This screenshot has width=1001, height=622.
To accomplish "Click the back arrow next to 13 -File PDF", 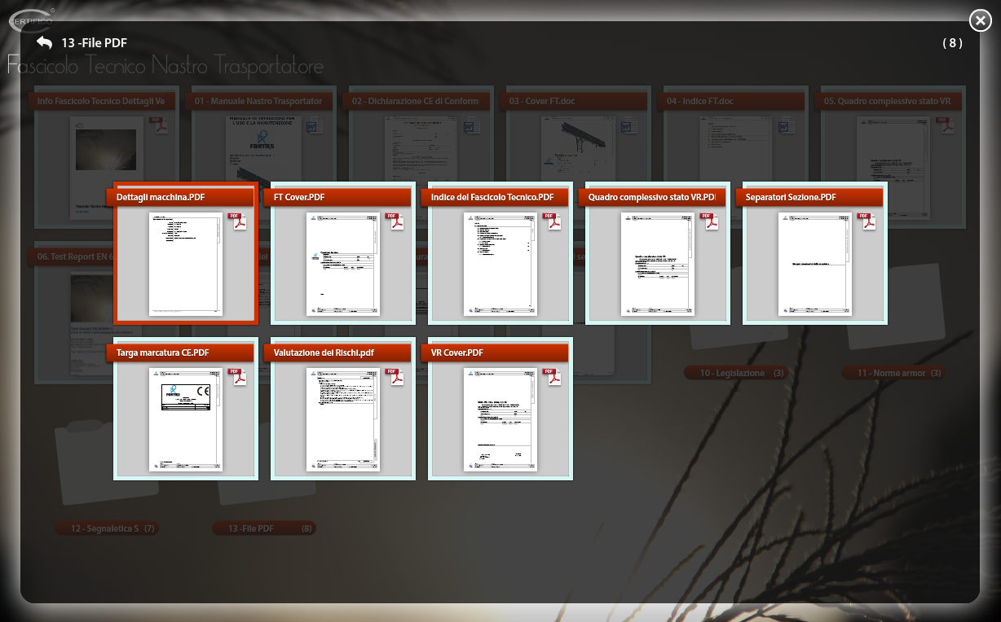I will coord(44,43).
